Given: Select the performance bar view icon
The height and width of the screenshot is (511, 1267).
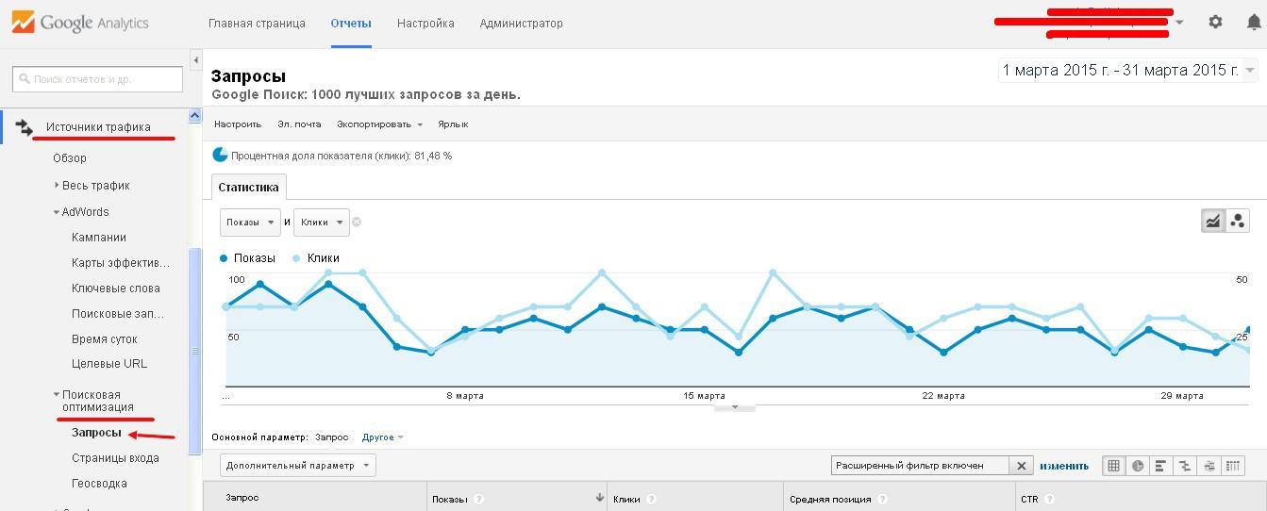Looking at the screenshot, I should 1161,466.
